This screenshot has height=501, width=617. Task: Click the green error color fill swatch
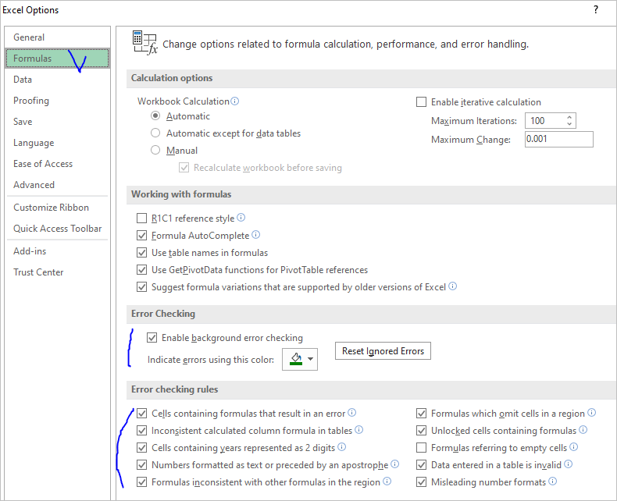point(296,359)
